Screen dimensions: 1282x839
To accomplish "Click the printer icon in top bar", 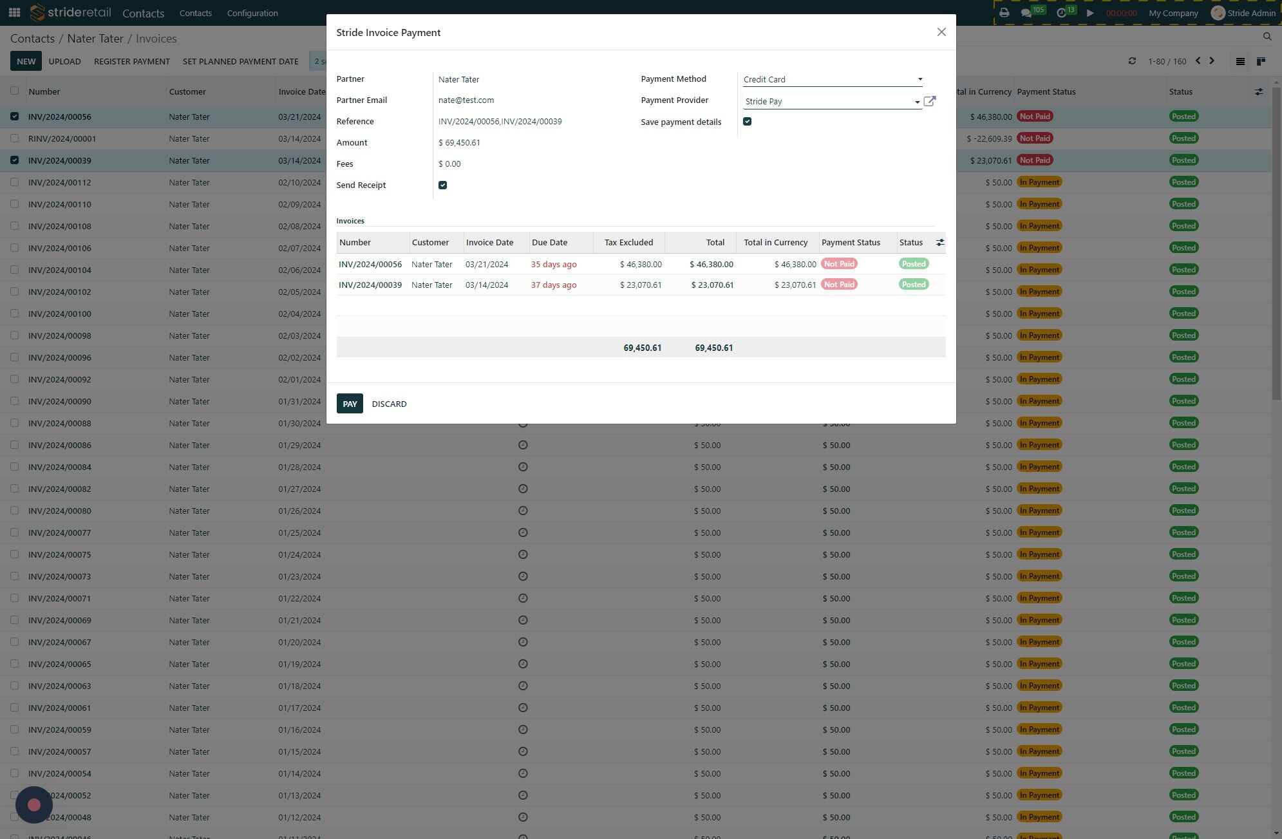I will point(1004,13).
